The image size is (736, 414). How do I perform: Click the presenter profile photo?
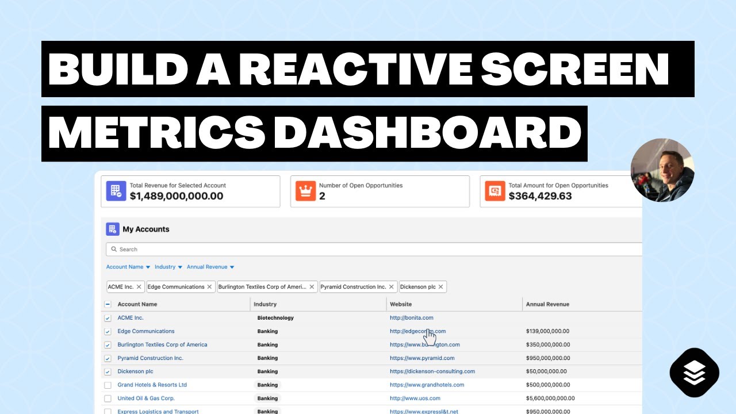(662, 170)
